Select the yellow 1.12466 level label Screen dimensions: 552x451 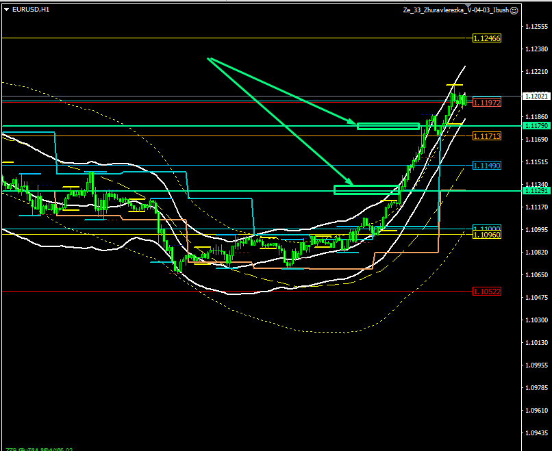pyautogui.click(x=486, y=38)
